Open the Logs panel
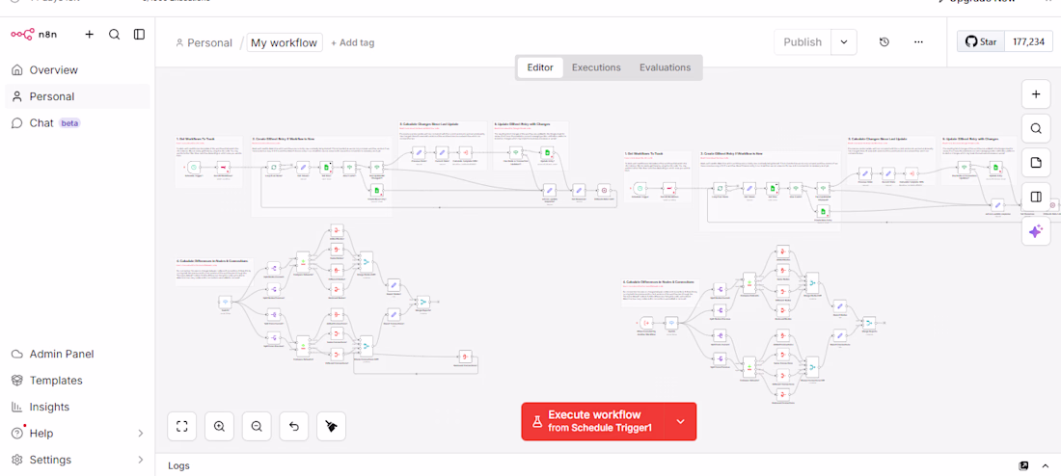1061x476 pixels. (179, 465)
